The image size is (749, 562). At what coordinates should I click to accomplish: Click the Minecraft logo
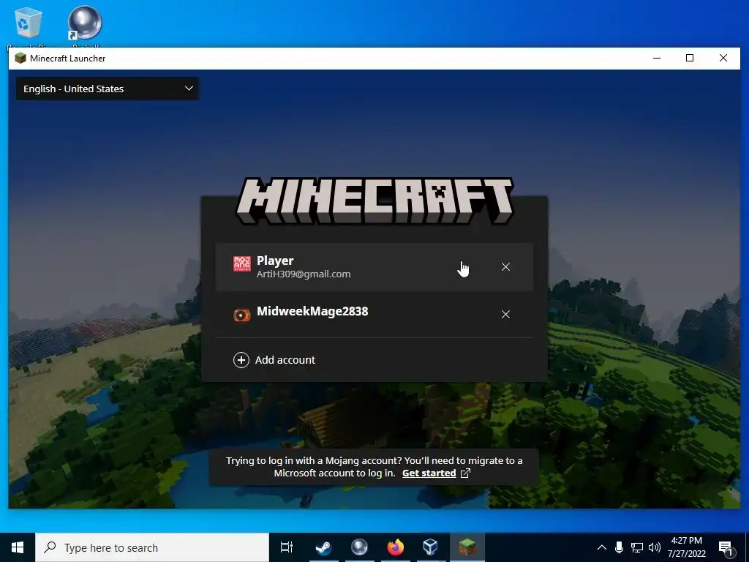[374, 201]
